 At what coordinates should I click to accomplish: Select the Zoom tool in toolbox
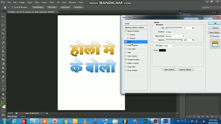click(x=3, y=98)
